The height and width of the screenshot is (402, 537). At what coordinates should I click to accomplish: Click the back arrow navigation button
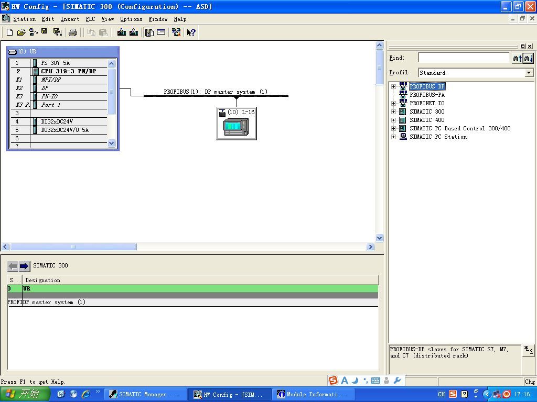(13, 266)
